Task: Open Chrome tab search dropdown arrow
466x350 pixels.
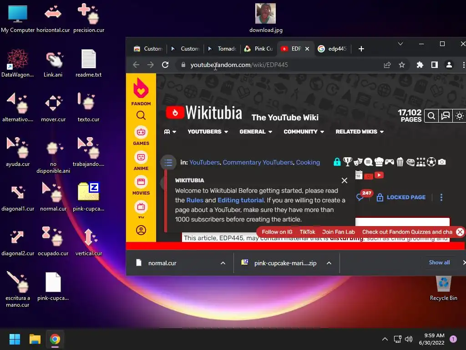Action: click(x=400, y=44)
